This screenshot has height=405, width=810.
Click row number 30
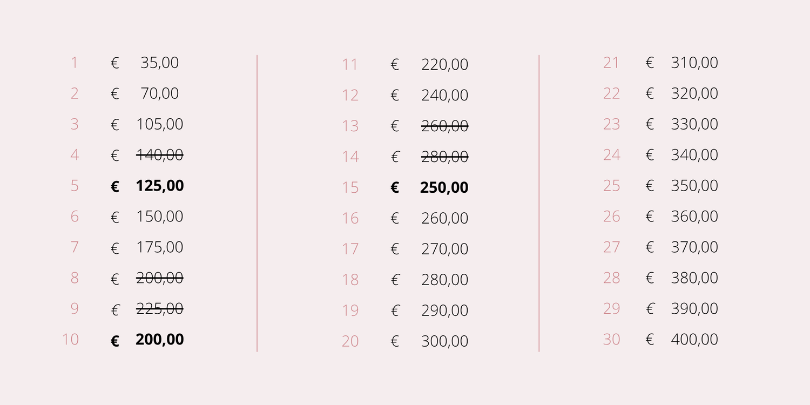611,340
